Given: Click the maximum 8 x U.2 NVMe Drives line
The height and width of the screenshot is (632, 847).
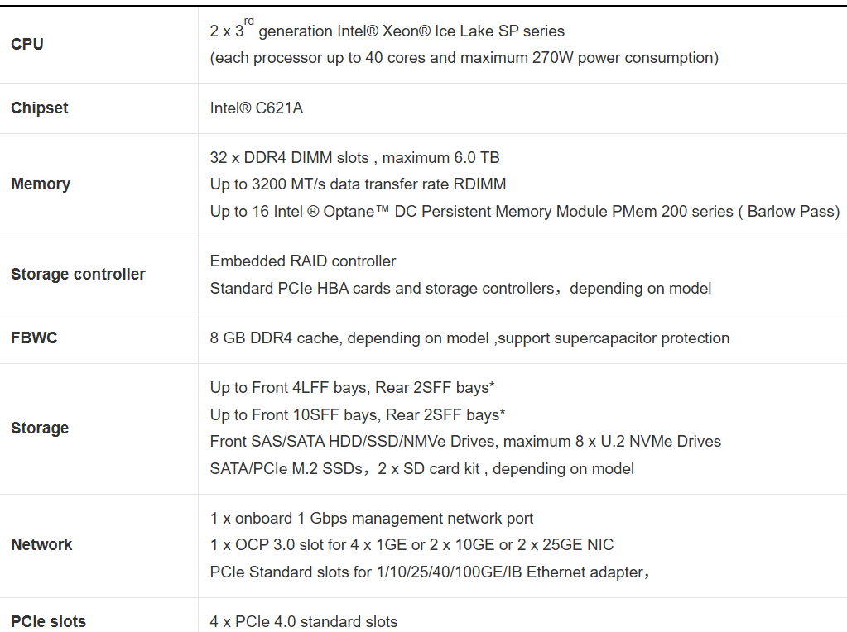Looking at the screenshot, I should coord(465,442).
